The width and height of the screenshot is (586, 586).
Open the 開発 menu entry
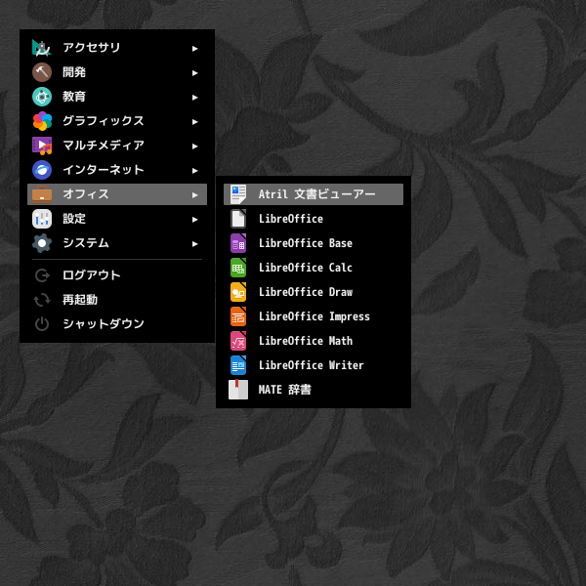coord(117,72)
